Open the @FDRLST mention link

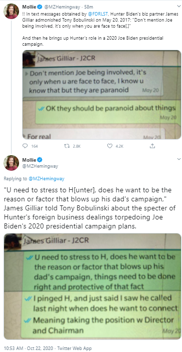tap(95, 14)
